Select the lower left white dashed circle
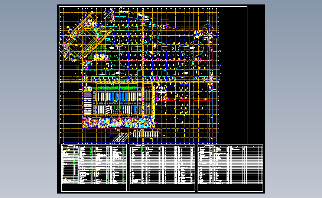Screen dimensions: 322x198 click(121, 73)
